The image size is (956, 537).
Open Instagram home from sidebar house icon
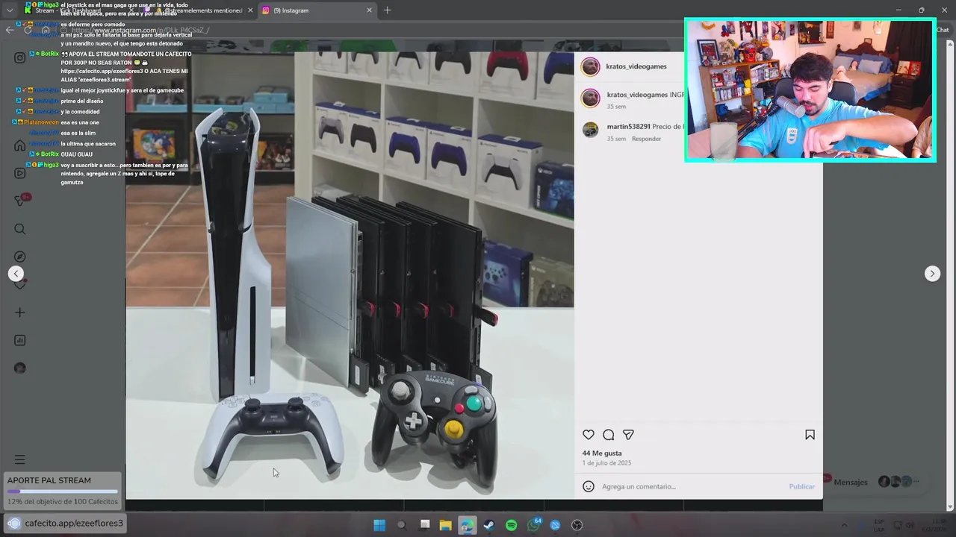(x=20, y=145)
